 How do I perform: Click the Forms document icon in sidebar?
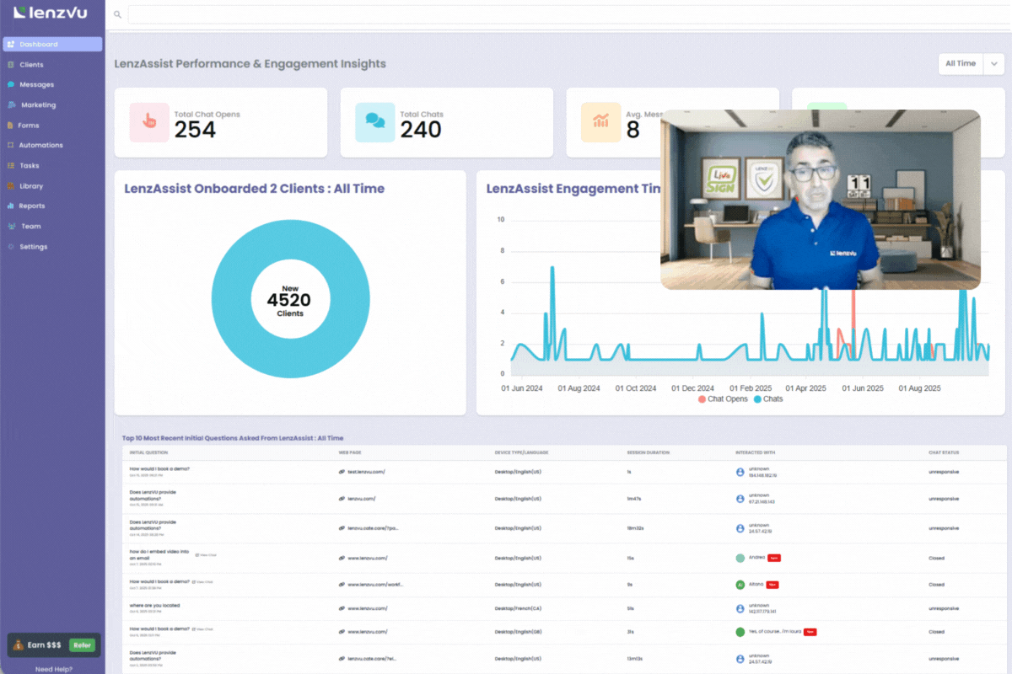pos(11,126)
